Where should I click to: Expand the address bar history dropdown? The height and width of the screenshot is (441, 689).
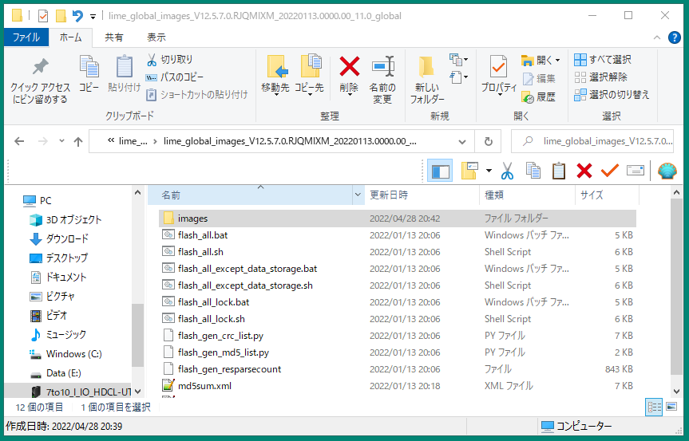tap(461, 142)
